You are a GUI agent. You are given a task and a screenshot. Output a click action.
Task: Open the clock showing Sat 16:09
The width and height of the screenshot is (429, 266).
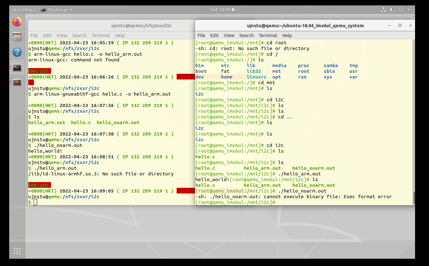tap(222, 9)
